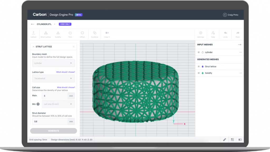
Task: Toggle the side panel layout icon
Action: (240, 140)
